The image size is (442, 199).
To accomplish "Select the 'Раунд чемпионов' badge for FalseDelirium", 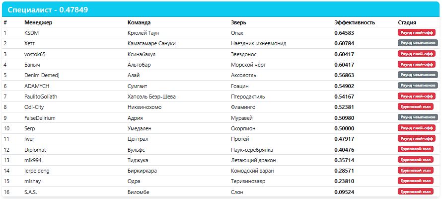I will [418, 117].
